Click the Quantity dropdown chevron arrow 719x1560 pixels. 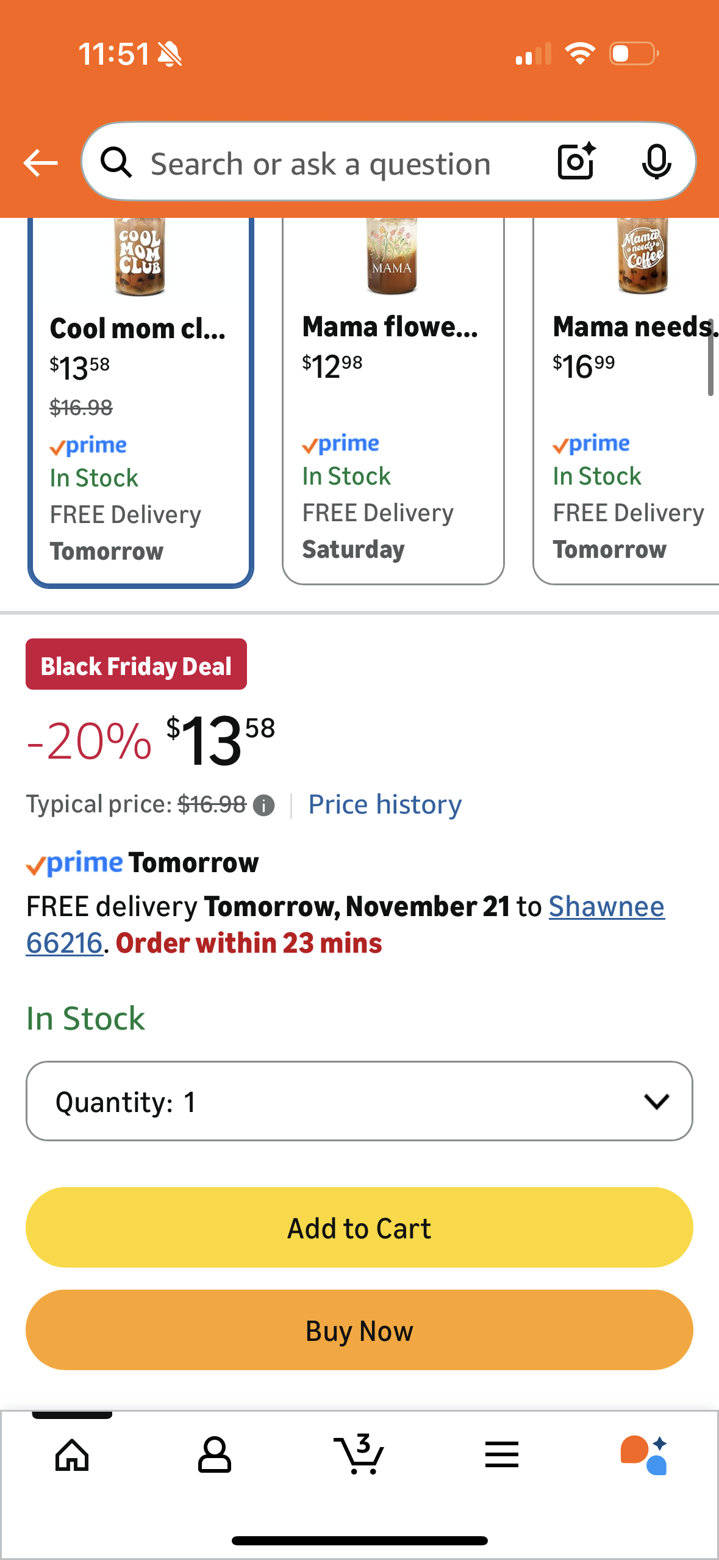[x=656, y=1102]
